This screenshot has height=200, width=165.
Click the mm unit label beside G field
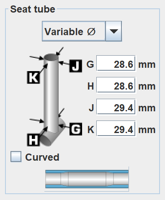point(147,65)
